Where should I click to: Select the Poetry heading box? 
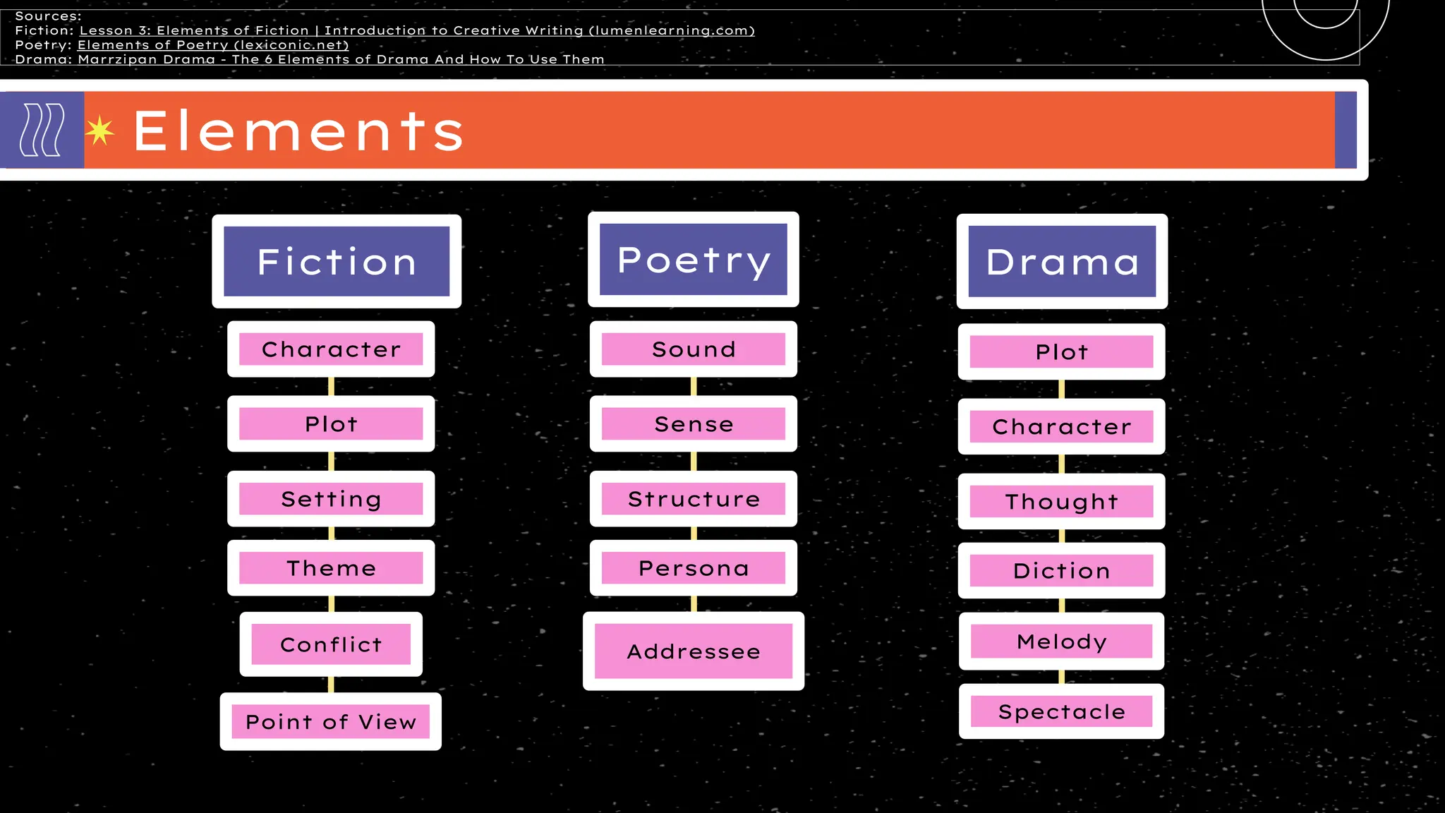694,259
